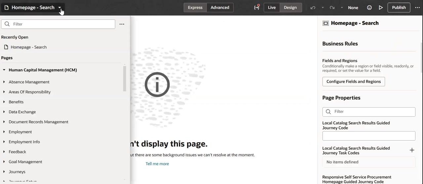Click the Homepage - Search region icon

pos(326,23)
